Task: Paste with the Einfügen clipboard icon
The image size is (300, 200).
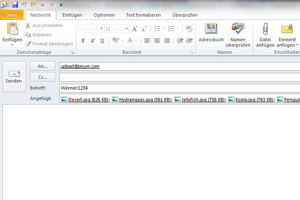Action: point(12,29)
